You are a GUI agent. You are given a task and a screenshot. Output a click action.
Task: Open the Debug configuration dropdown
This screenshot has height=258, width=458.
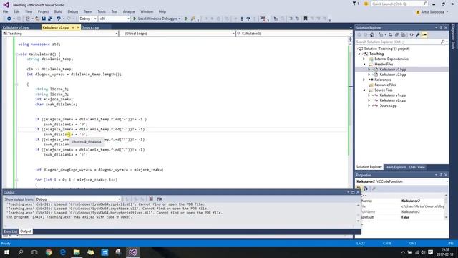tap(88, 19)
